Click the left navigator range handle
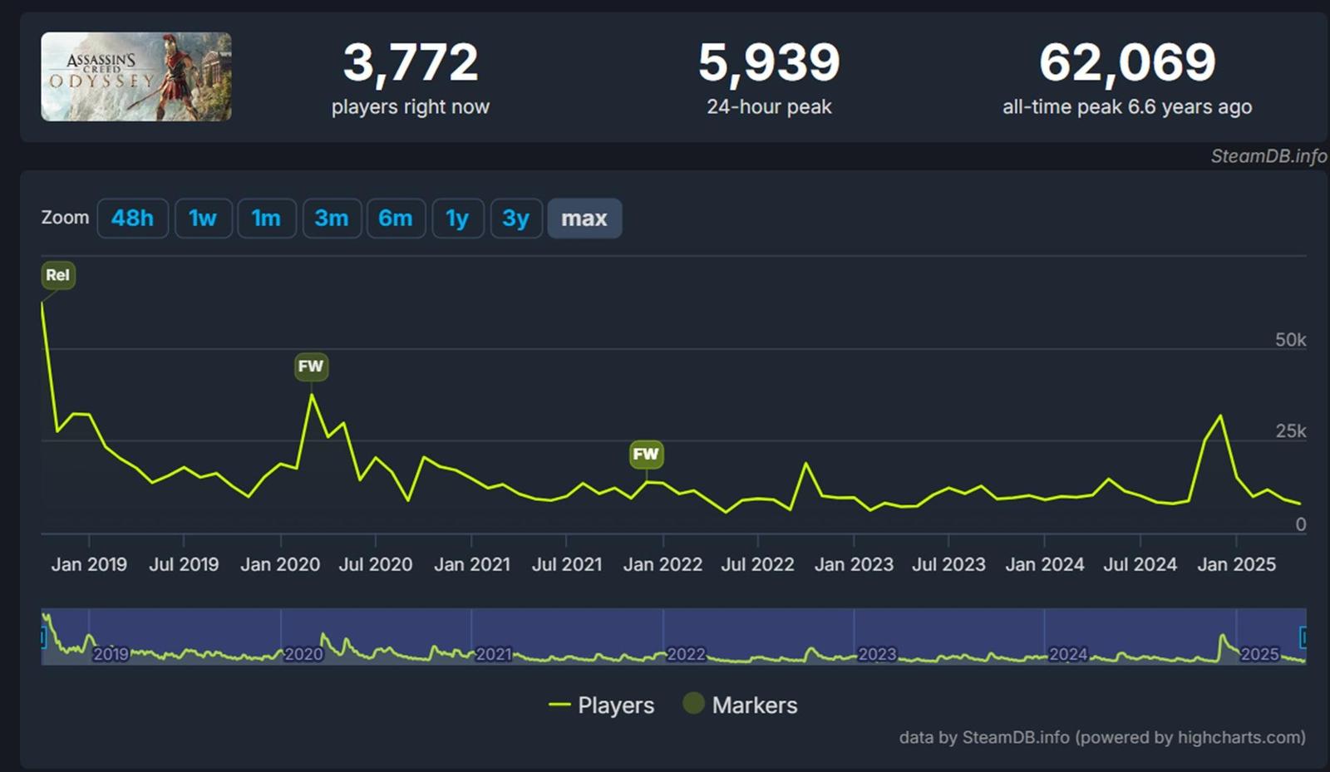Viewport: 1330px width, 772px height. click(42, 637)
